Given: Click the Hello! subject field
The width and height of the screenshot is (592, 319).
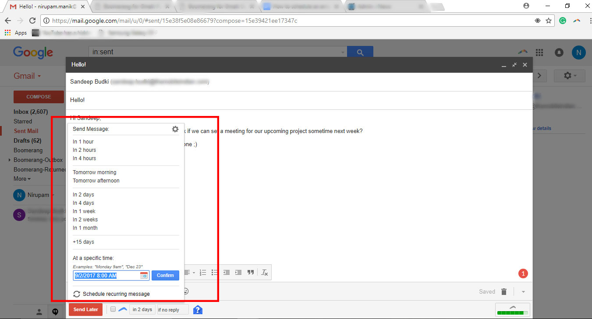Looking at the screenshot, I should 299,100.
